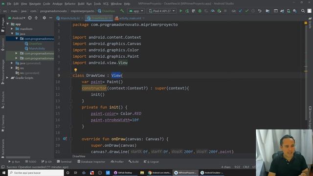Switch to Android Emulator taskbar window
Screen dimensions: 313x176
tap(211, 173)
